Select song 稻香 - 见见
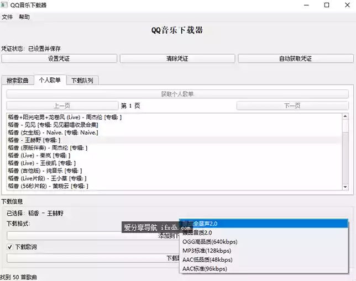356x281 pixels. (x=174, y=125)
